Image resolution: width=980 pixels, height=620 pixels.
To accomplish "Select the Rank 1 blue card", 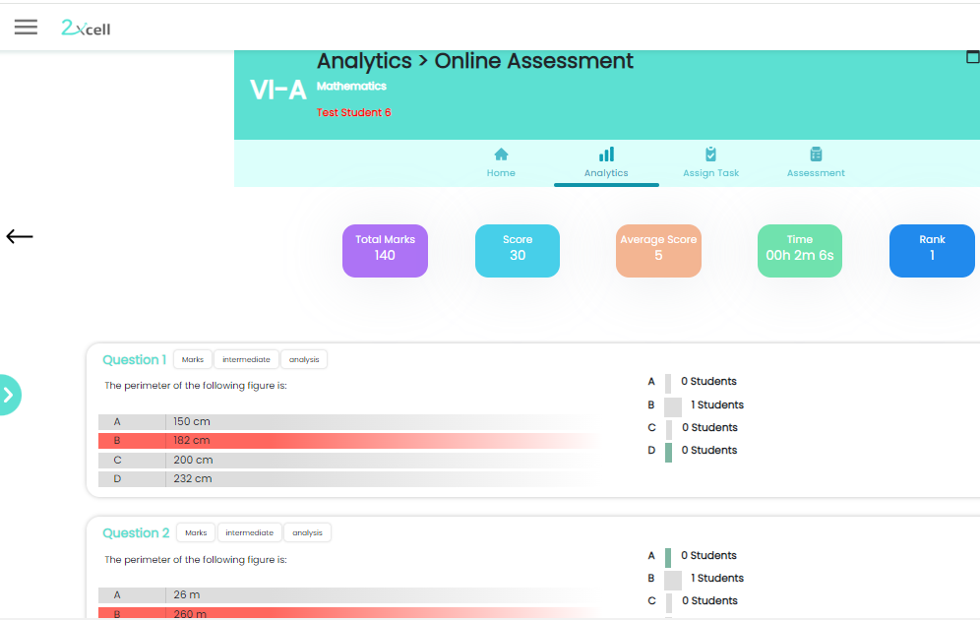I will (931, 250).
